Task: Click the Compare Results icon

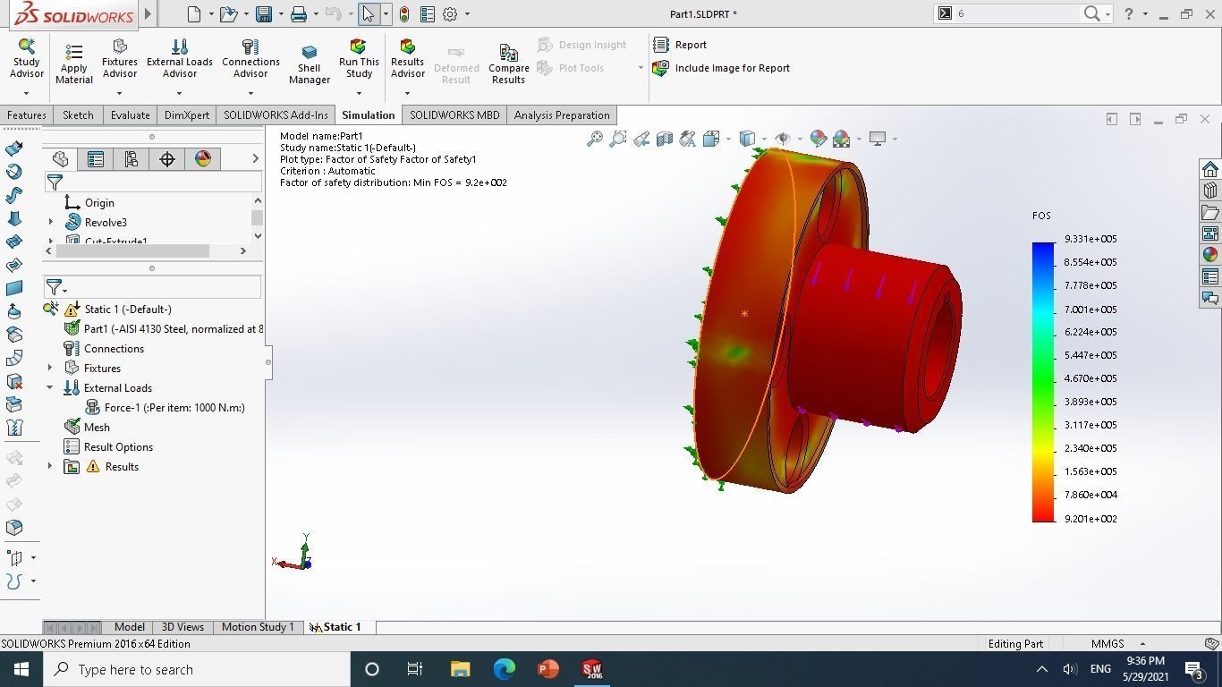Action: click(508, 53)
